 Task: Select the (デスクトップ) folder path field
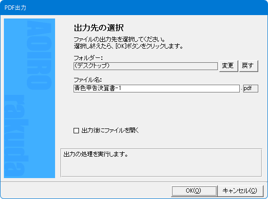(146, 66)
